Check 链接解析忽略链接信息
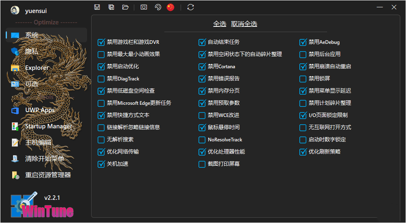406x223 pixels. click(x=101, y=128)
